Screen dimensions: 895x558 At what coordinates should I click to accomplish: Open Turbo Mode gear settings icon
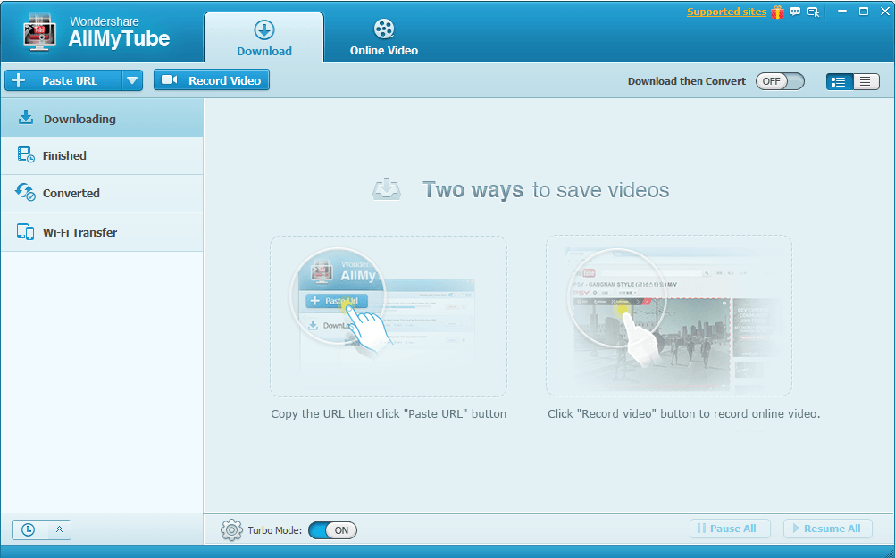(x=231, y=530)
